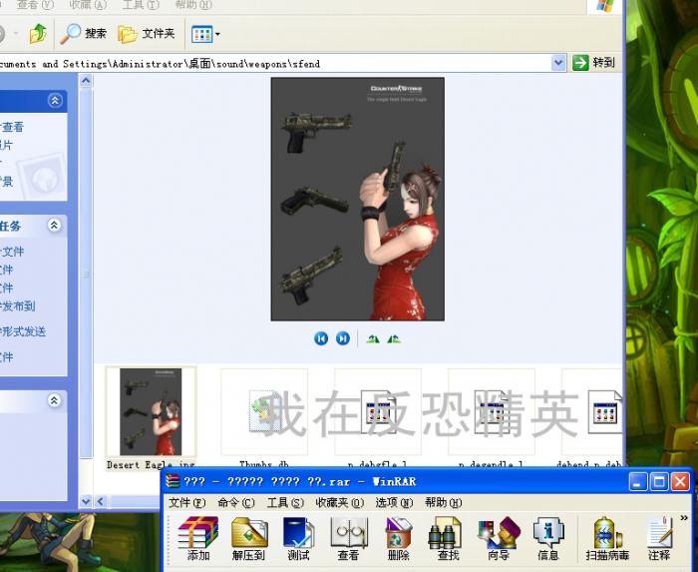Click WinRAR Info (信息) icon
Image resolution: width=698 pixels, height=572 pixels.
coord(548,539)
